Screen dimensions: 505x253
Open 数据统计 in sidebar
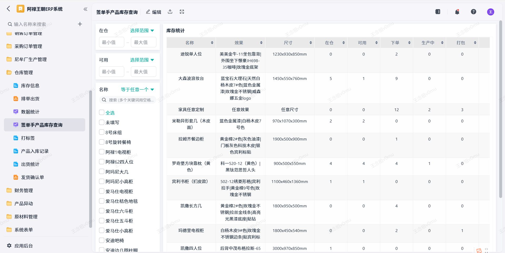click(x=44, y=112)
